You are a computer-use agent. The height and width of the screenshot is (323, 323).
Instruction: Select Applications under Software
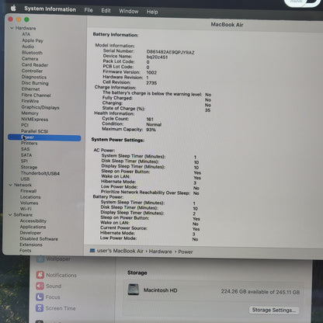33,227
